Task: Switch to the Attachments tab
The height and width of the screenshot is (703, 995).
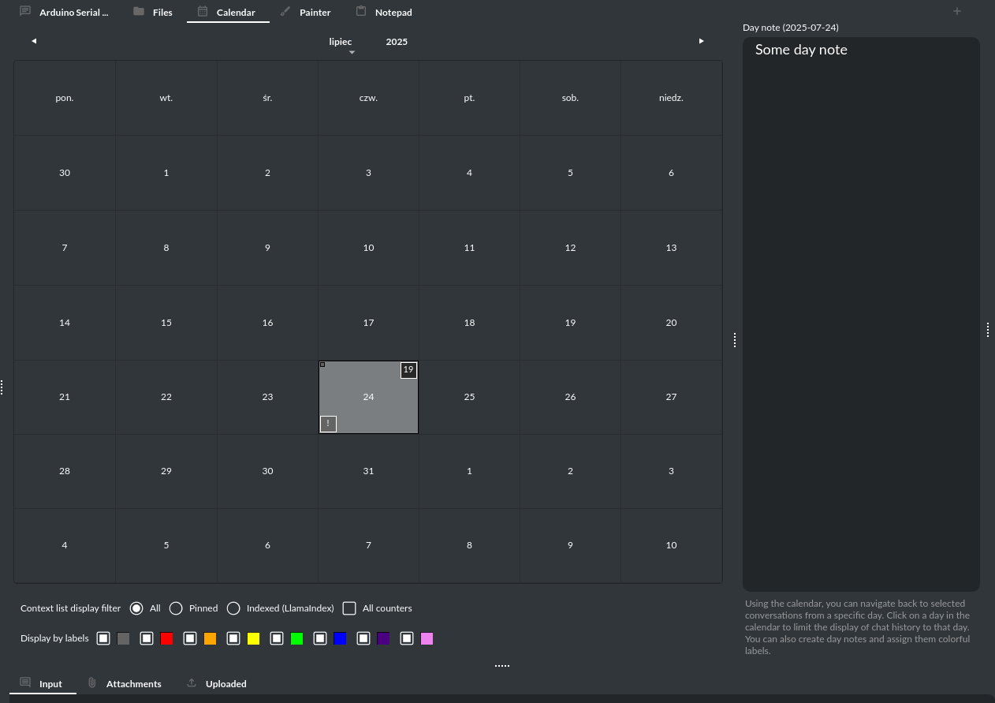Action: pos(133,682)
